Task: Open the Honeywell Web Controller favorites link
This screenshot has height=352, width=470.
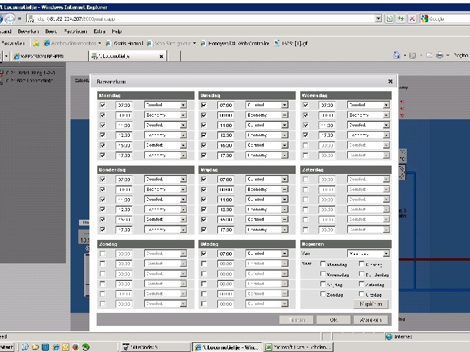Action: click(x=235, y=44)
